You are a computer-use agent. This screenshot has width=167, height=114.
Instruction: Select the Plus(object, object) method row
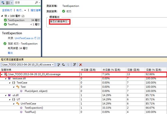point(83,91)
